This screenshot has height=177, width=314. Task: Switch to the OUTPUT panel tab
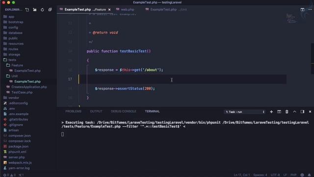[96, 112]
